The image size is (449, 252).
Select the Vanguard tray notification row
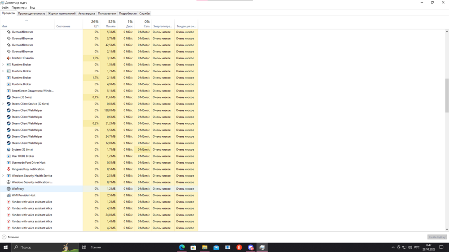[x=99, y=169]
